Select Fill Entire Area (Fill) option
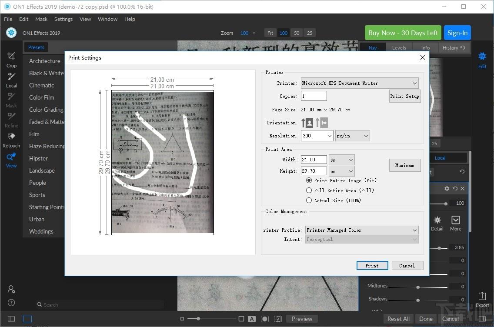This screenshot has height=327, width=494. 340,190
